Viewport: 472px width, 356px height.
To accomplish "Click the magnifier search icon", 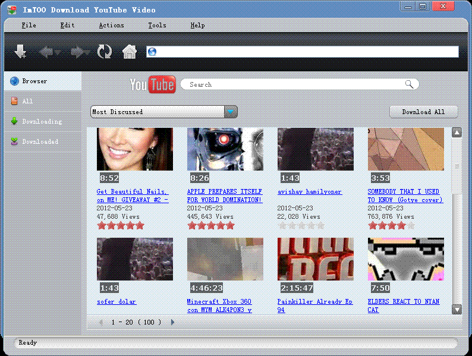I will (409, 84).
